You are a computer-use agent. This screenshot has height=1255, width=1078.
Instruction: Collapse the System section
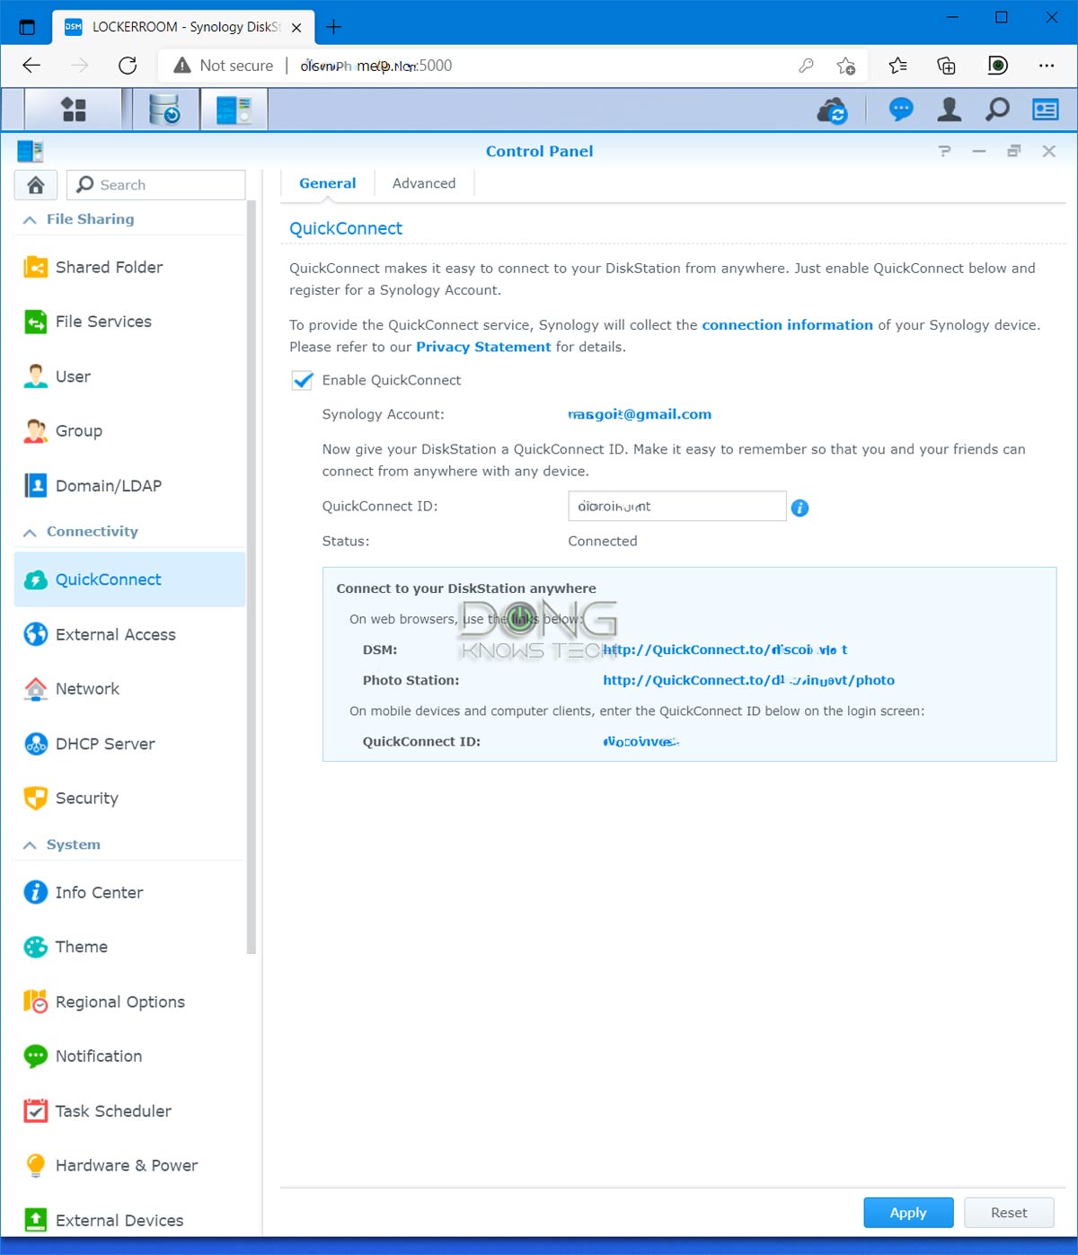pyautogui.click(x=30, y=845)
